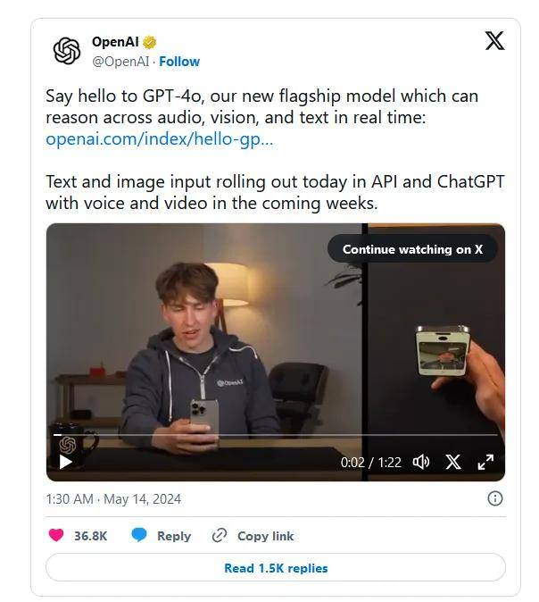
Task: Play the video with the play button
Action: (66, 462)
